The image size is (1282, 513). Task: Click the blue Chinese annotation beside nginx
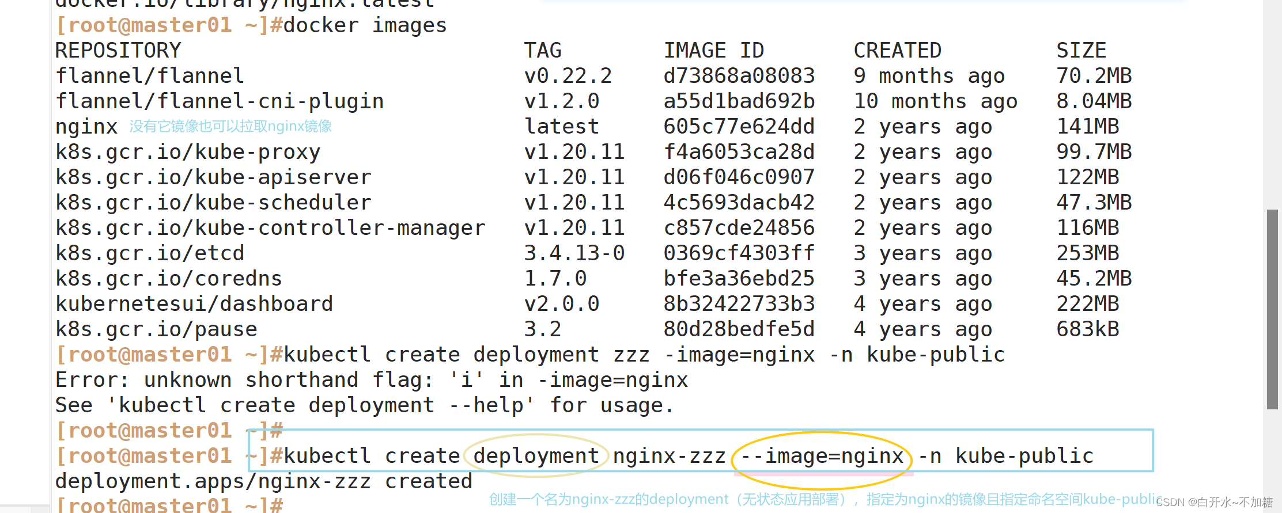click(230, 127)
